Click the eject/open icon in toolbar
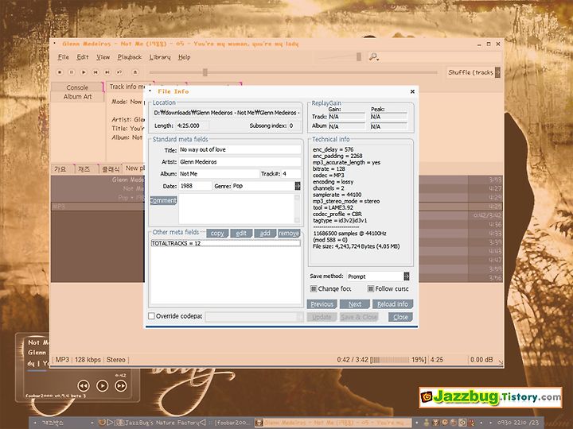Screen dimensions: 573x429 [135, 72]
